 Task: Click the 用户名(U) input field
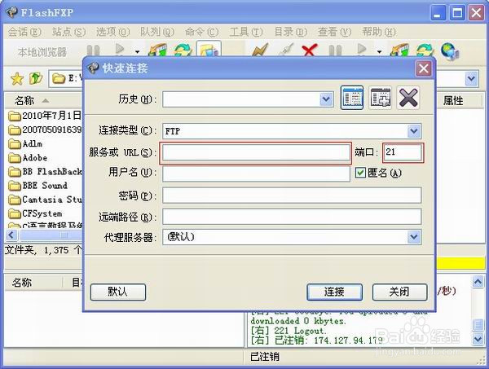[256, 174]
